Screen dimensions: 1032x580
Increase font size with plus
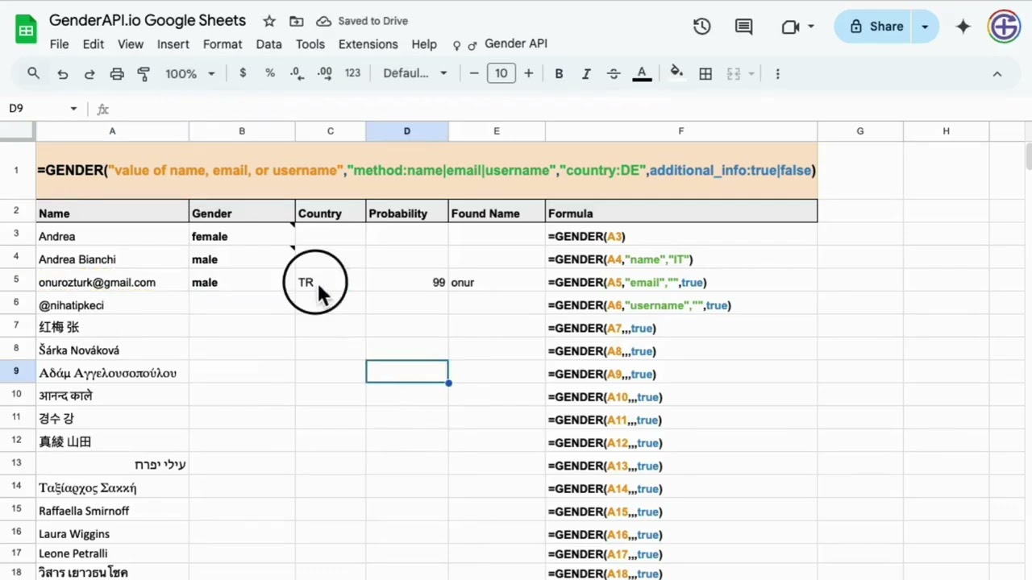pos(528,73)
